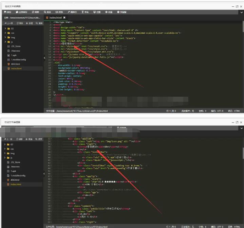This screenshot has width=244, height=228.
Task: Select .htaccess file in lower window tree
Action: 16,167
